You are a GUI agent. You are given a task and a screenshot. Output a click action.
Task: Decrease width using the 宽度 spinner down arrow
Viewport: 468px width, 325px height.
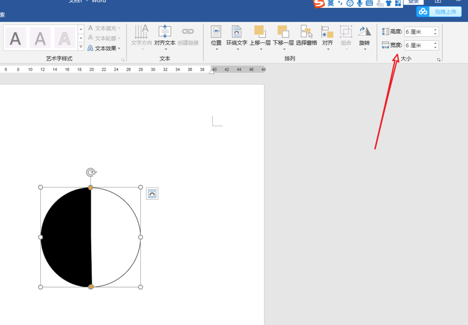click(436, 48)
